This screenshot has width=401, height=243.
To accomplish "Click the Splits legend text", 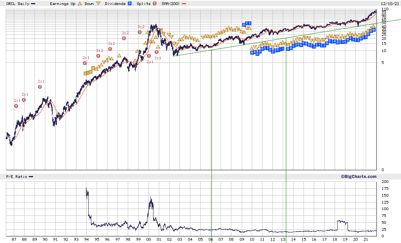I will pos(144,3).
